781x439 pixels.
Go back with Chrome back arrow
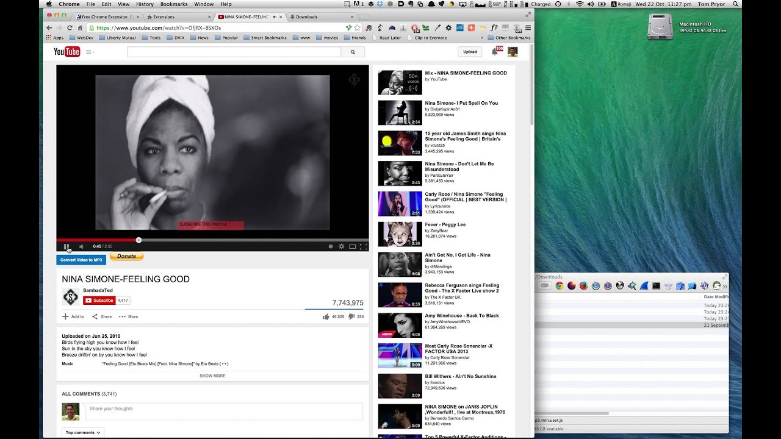pos(50,27)
